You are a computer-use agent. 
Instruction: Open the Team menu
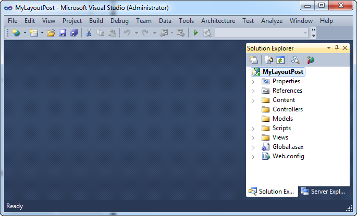click(144, 21)
